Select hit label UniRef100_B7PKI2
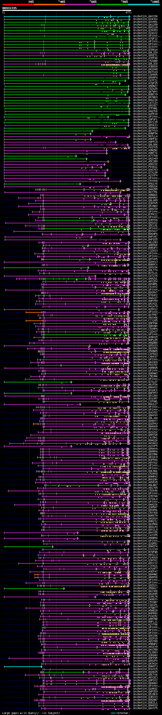162x715 pixels. point(145,215)
